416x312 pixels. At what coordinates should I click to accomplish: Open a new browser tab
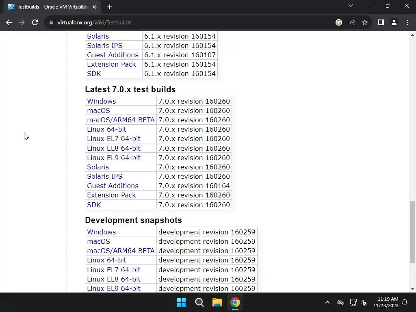point(110,7)
